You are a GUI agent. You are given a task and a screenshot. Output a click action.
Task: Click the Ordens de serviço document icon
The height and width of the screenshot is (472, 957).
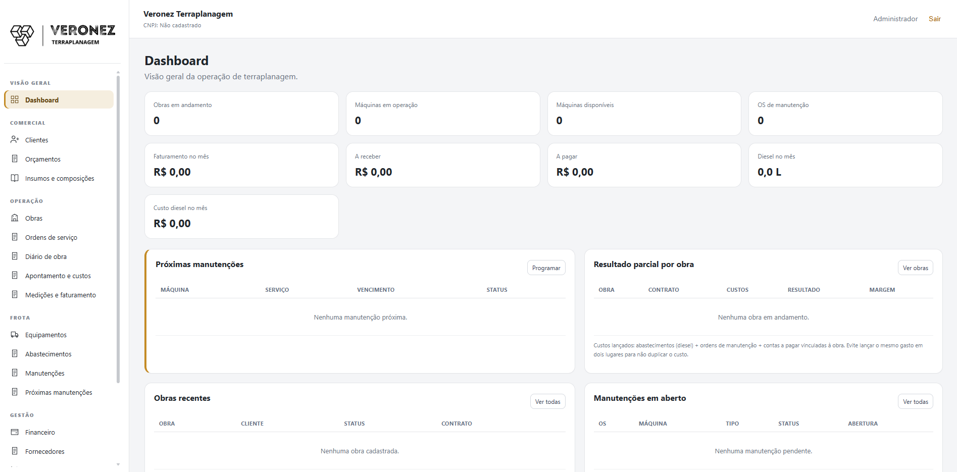click(15, 237)
